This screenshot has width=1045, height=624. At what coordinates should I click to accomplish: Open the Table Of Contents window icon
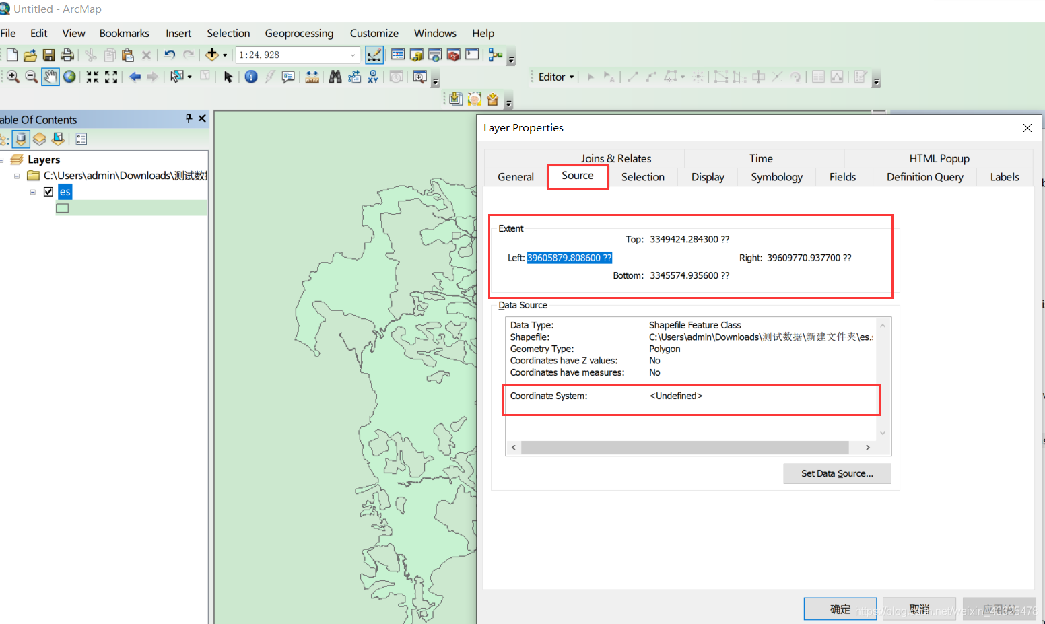(398, 55)
